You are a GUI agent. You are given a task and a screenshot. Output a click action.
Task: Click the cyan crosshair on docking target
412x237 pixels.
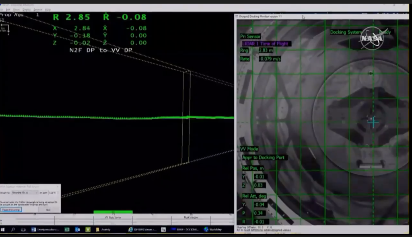[373, 122]
